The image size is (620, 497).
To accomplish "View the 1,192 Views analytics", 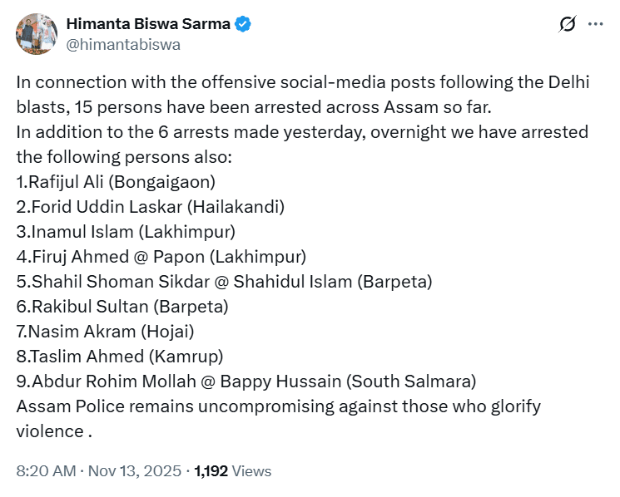I will pyautogui.click(x=233, y=470).
